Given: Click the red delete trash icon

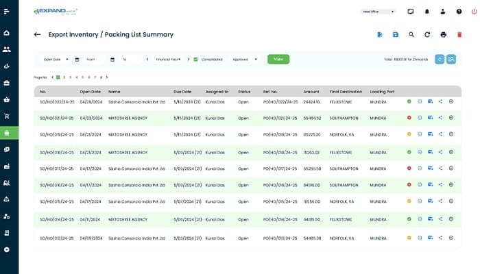Looking at the screenshot, I should click(459, 34).
